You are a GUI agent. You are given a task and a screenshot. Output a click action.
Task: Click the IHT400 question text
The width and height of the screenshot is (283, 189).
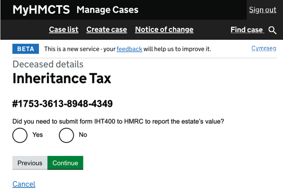(118, 121)
